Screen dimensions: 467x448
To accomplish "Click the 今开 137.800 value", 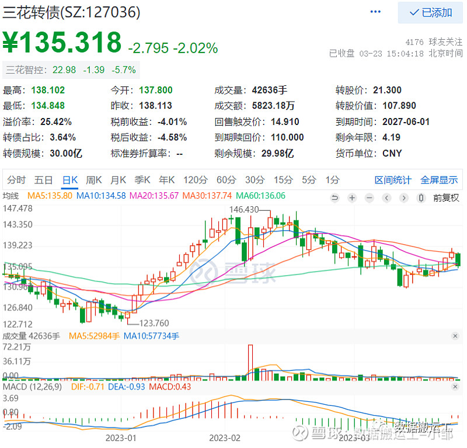I will pyautogui.click(x=156, y=90).
